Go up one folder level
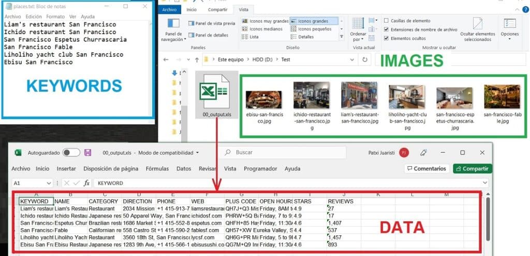Screen dimensions: 530x256 (197, 60)
